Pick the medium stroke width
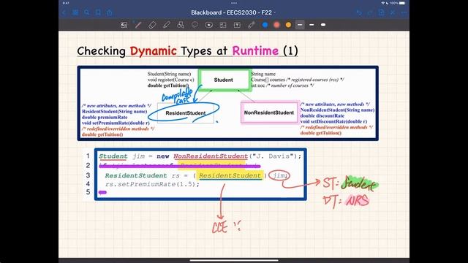468x263 pixels. pyautogui.click(x=312, y=25)
